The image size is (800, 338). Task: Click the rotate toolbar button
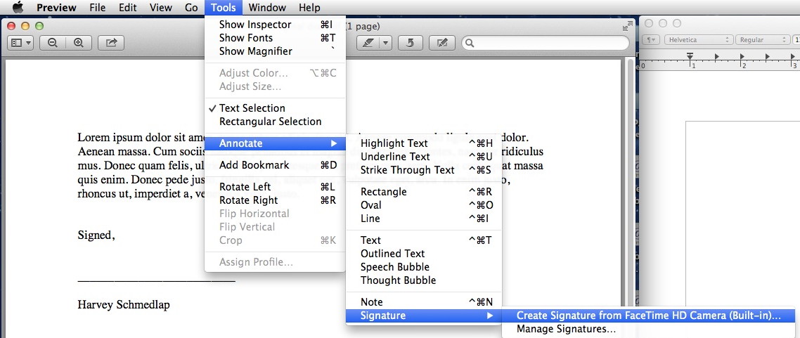(x=410, y=43)
